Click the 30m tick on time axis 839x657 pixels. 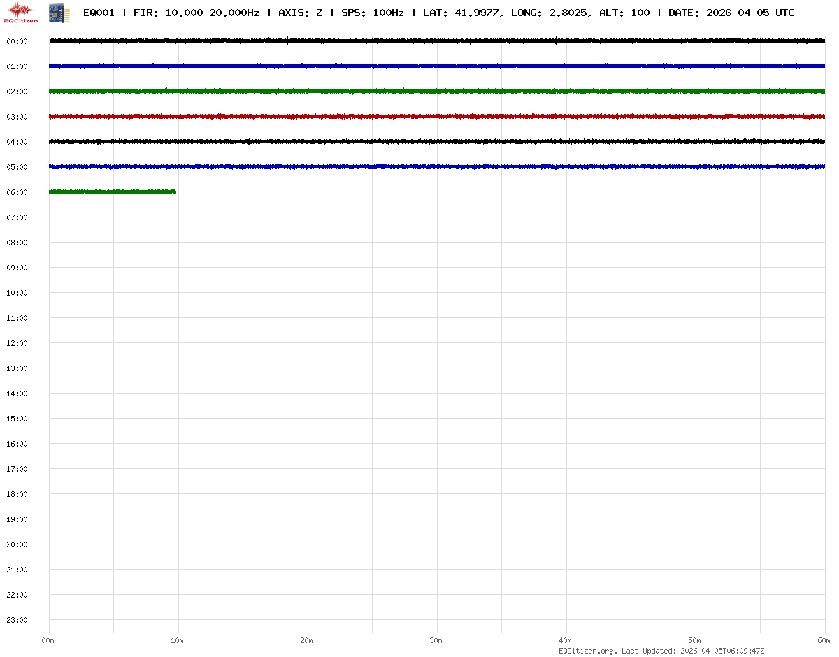point(436,640)
